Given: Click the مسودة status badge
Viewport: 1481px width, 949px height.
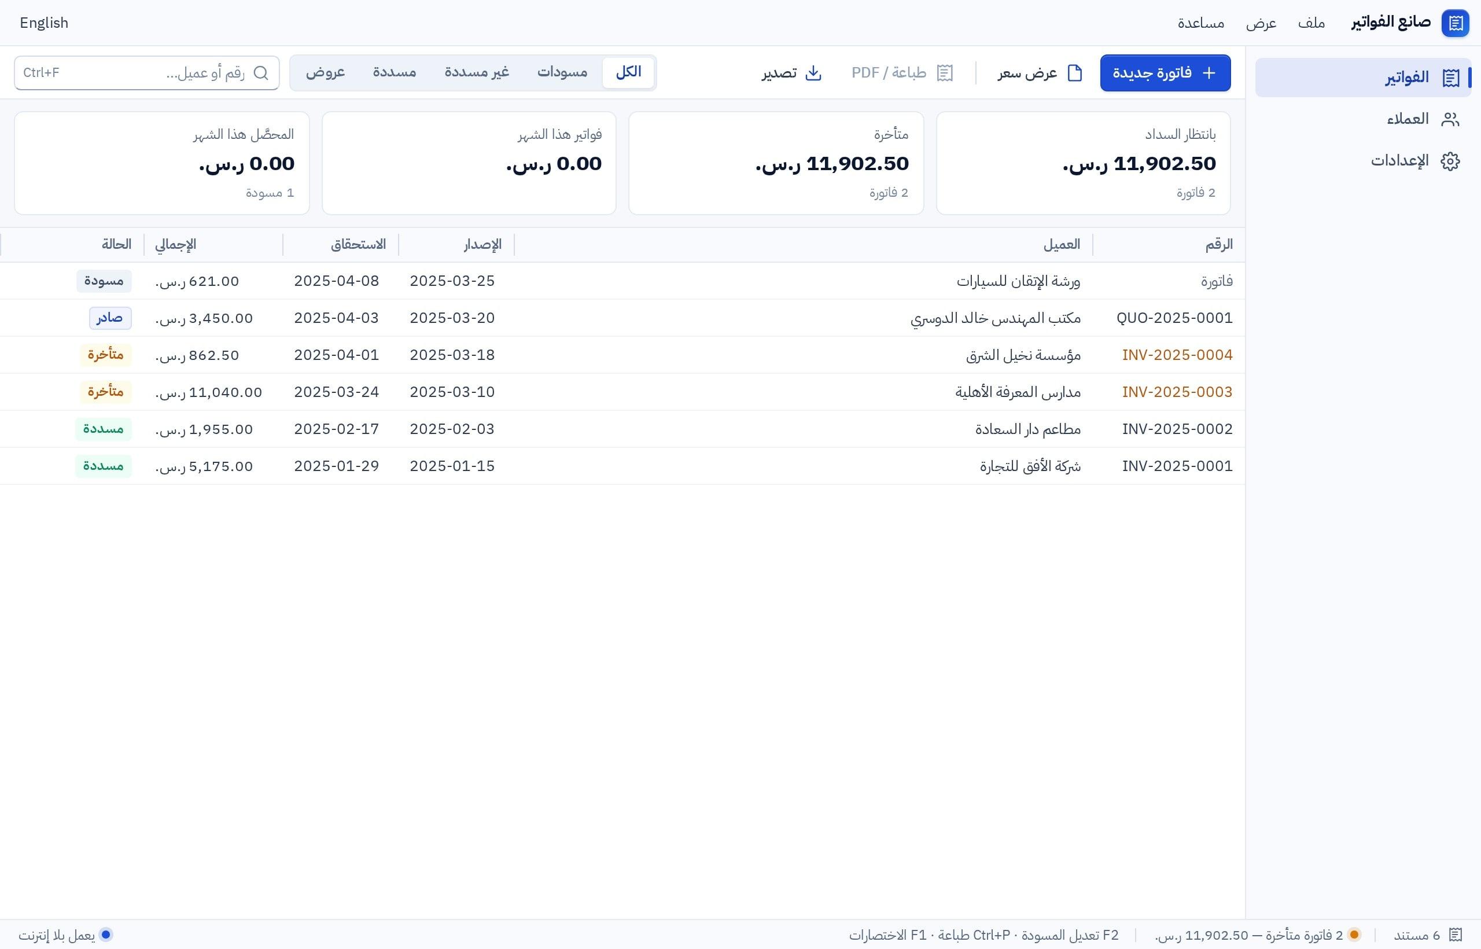Looking at the screenshot, I should pos(104,281).
